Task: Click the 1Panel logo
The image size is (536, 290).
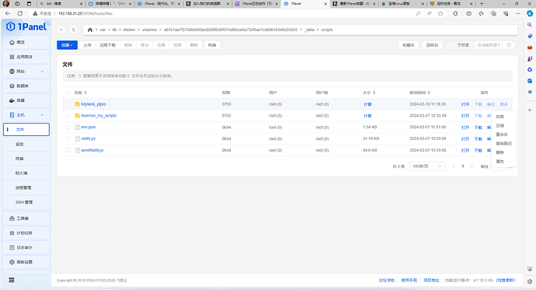Action: pyautogui.click(x=26, y=26)
